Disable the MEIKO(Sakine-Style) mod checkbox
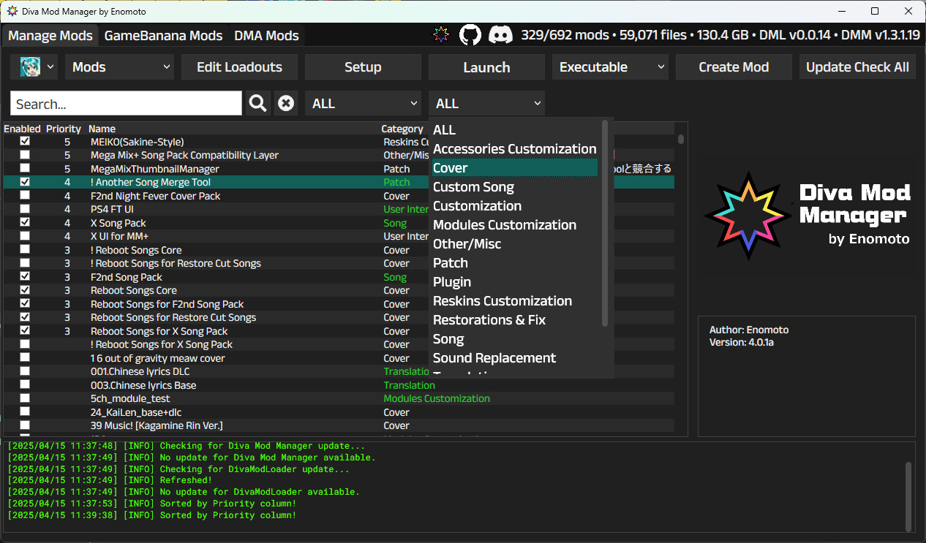The image size is (926, 543). tap(25, 142)
